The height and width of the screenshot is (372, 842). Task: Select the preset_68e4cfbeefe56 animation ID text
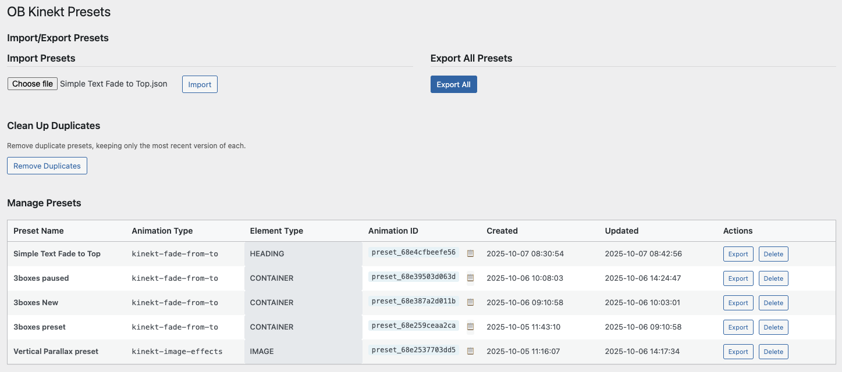coord(413,252)
